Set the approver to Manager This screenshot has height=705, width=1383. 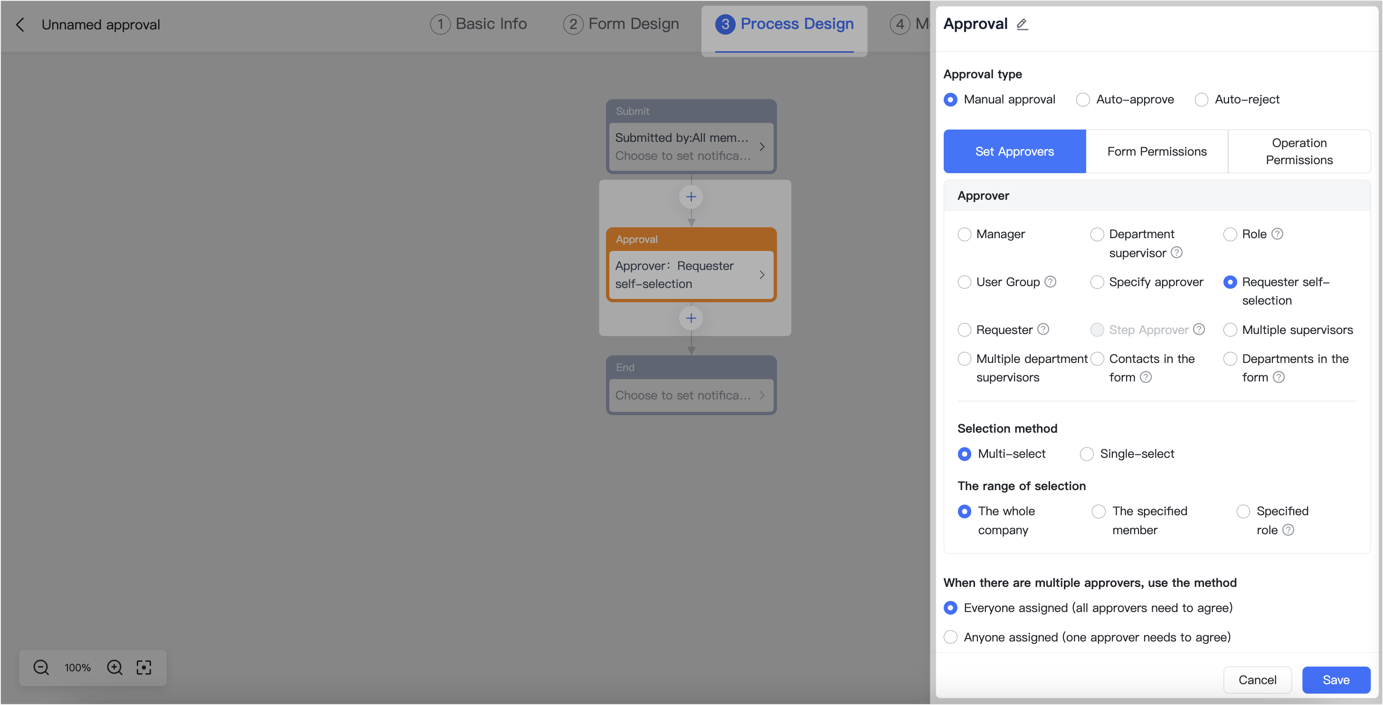click(x=964, y=234)
